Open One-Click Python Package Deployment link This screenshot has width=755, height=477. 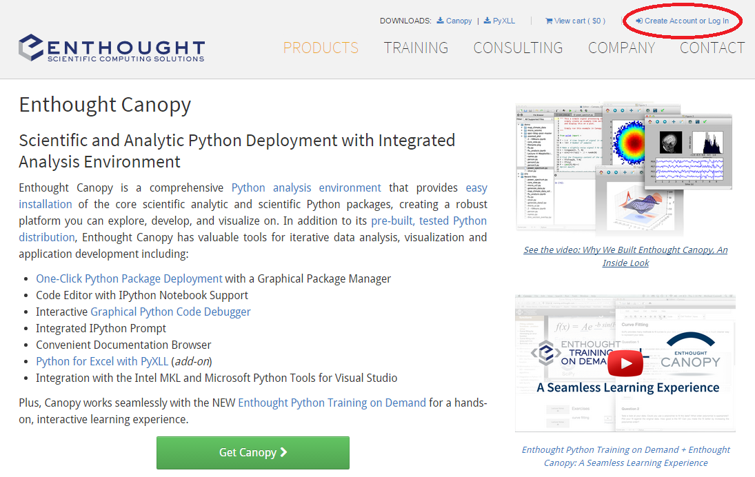[129, 278]
